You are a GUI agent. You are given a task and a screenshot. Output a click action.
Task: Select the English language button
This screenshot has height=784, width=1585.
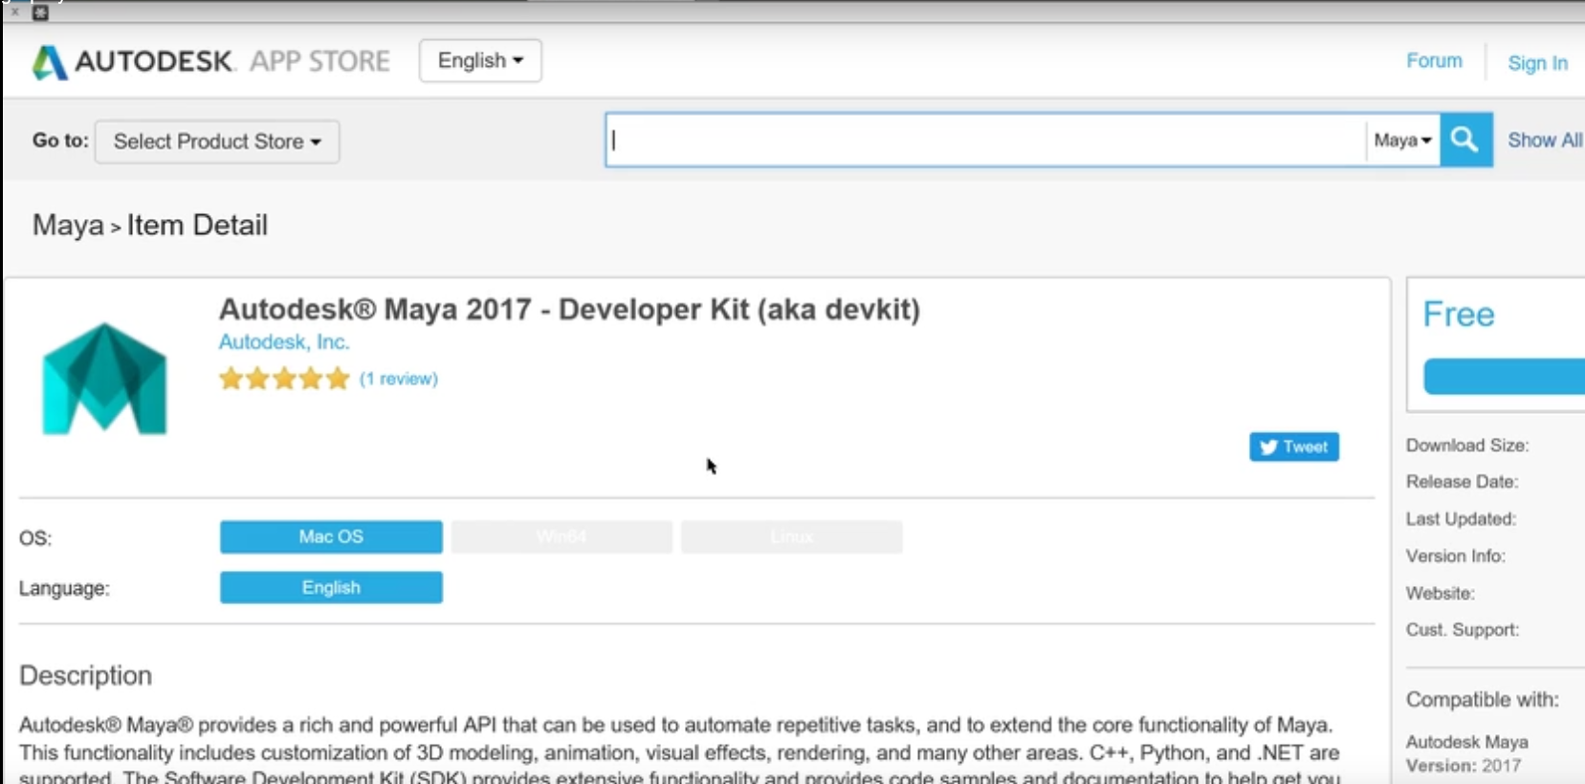coord(331,587)
